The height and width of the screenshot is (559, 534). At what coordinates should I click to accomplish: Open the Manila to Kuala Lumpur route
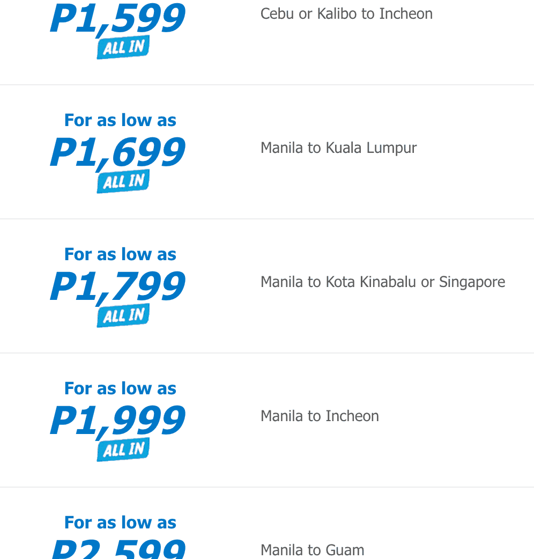(338, 148)
